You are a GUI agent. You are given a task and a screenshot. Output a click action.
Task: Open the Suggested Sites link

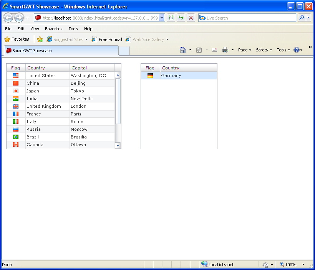point(67,40)
